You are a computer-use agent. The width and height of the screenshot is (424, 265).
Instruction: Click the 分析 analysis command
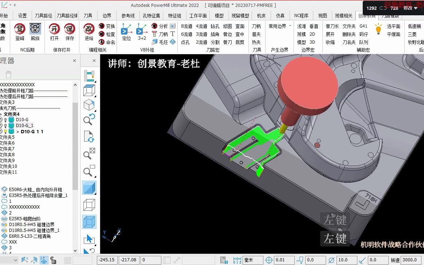click(160, 26)
